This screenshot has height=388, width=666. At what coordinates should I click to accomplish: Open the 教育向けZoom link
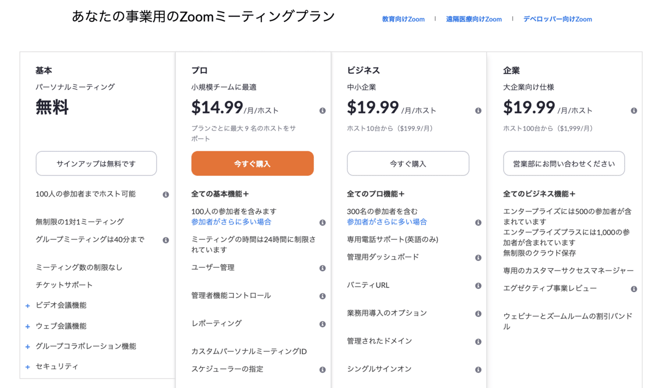[403, 19]
